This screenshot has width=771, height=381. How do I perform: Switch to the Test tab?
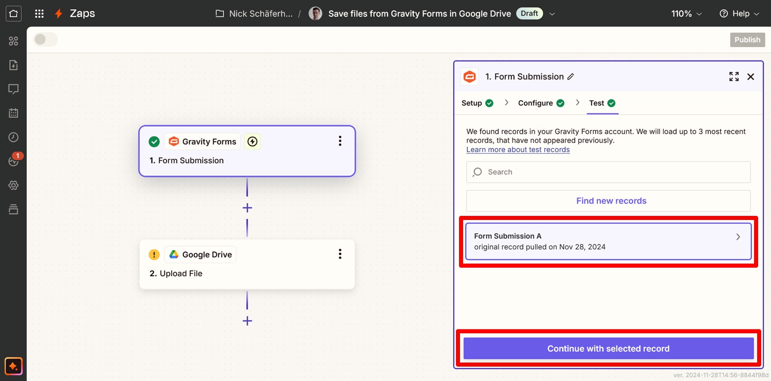(x=602, y=103)
